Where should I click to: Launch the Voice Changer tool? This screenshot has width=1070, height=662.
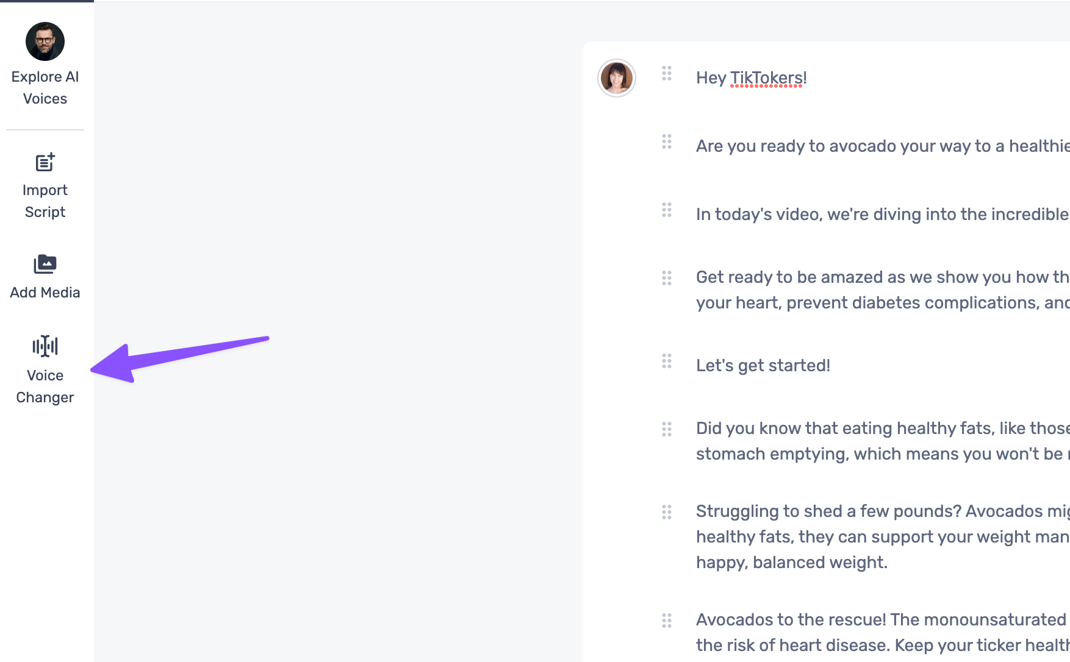45,346
